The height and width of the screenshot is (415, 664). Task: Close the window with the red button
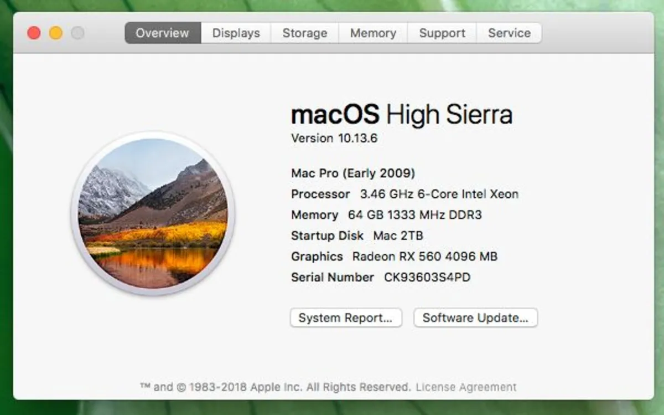click(34, 33)
